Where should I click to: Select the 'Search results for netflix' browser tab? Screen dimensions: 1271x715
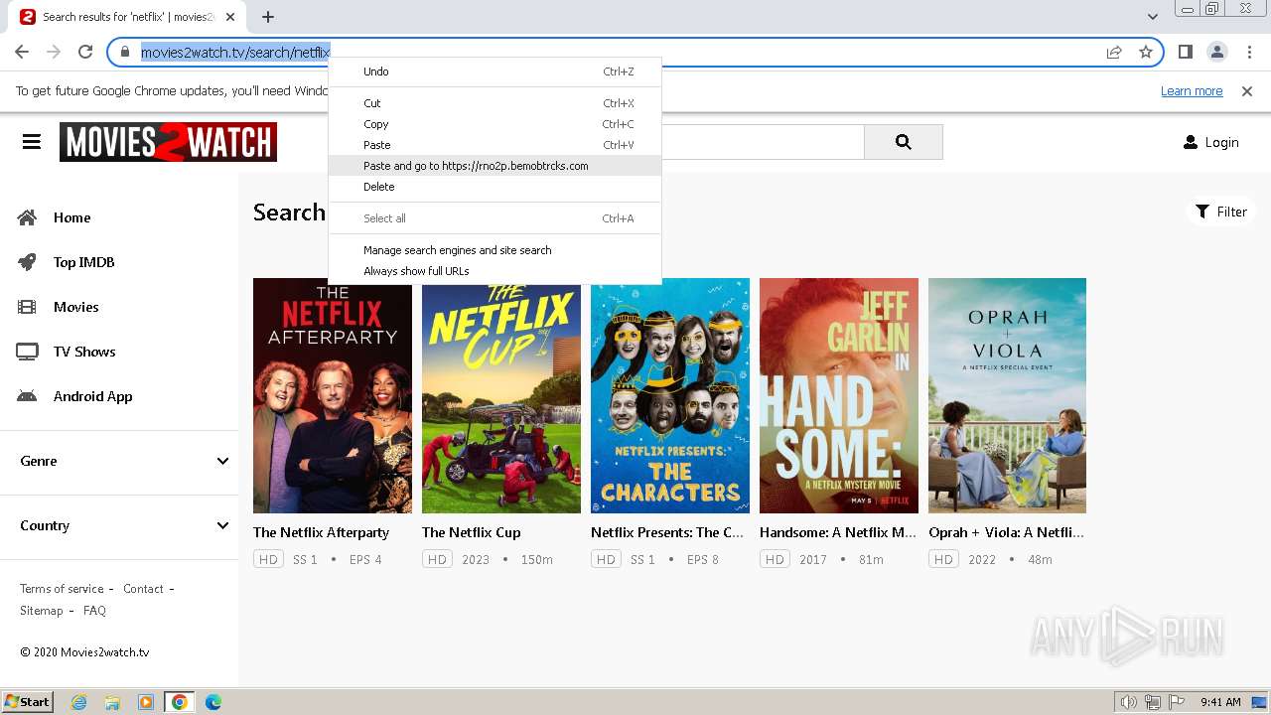point(129,17)
